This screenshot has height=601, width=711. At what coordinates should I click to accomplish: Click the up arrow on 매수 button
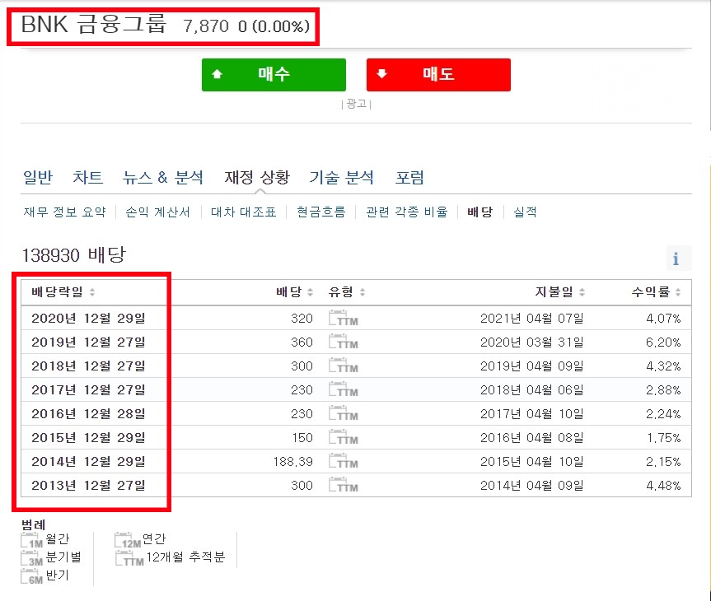[x=218, y=74]
